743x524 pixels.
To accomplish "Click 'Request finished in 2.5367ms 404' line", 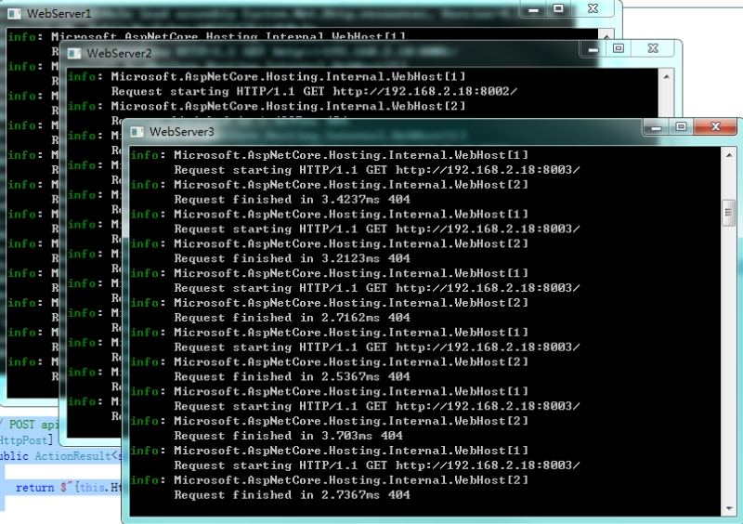I will [x=292, y=377].
